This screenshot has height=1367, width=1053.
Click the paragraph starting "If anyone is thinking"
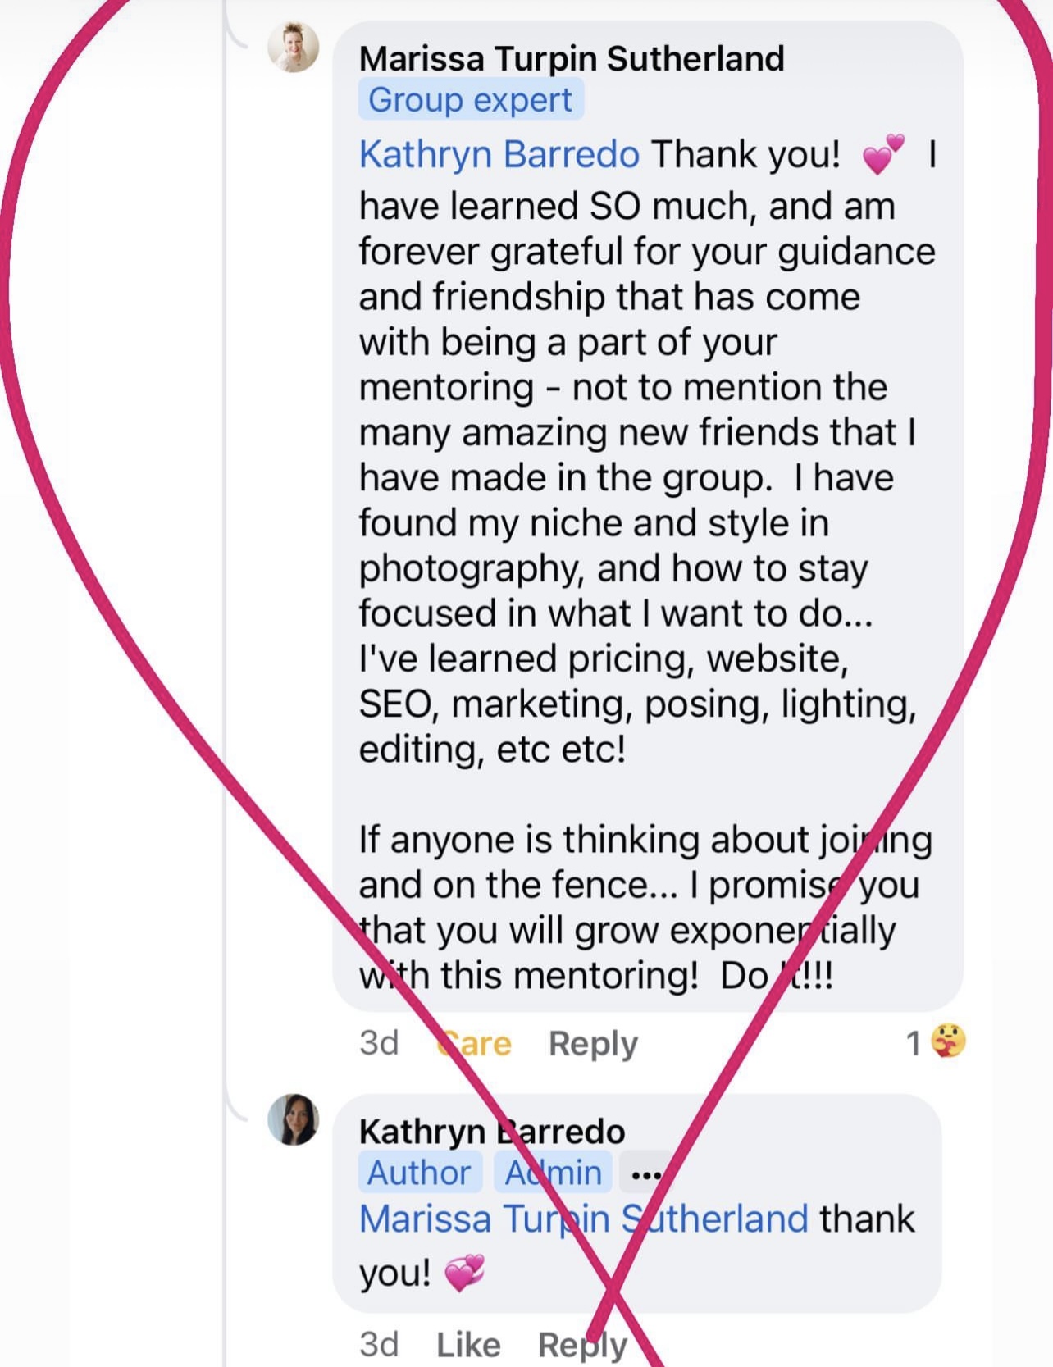point(645,907)
